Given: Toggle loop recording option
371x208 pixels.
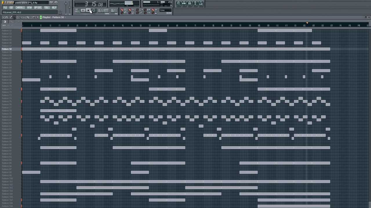Looking at the screenshot, I should [x=147, y=10].
